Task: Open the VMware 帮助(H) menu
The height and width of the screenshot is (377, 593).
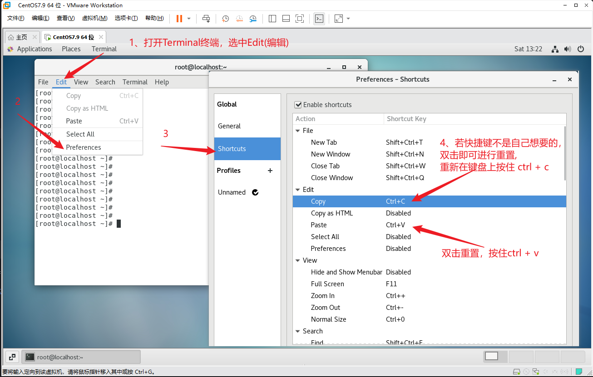Action: (x=154, y=18)
